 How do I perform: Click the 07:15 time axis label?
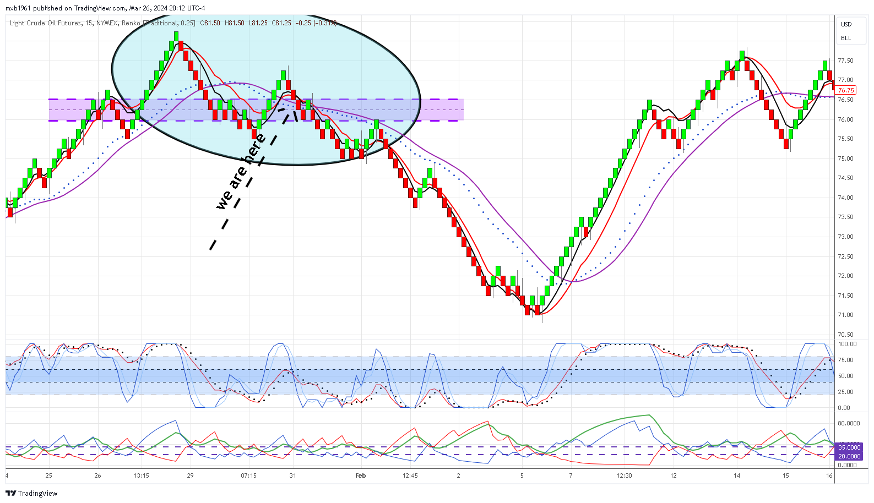point(248,475)
